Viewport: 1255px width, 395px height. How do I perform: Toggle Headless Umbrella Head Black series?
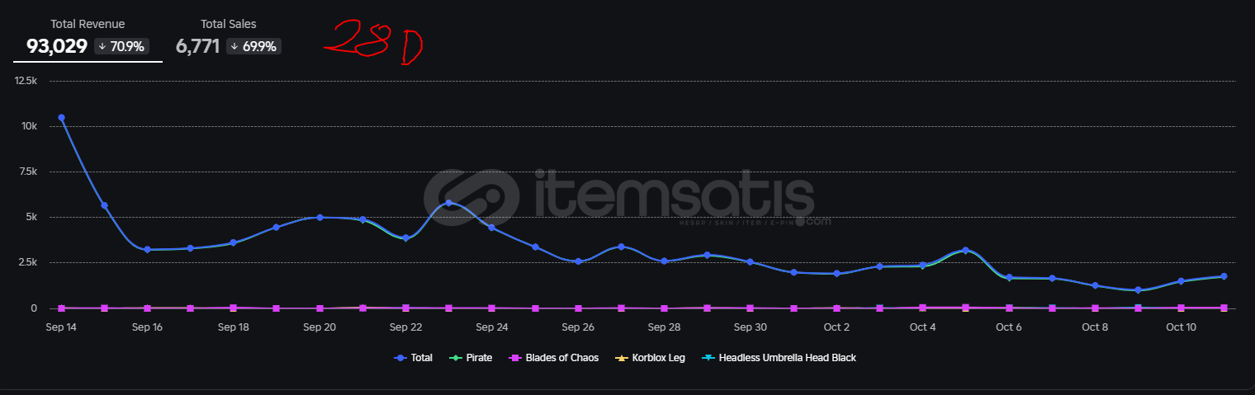tap(779, 358)
